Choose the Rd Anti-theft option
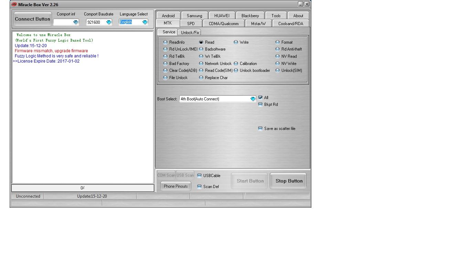The image size is (470, 264). click(289, 49)
